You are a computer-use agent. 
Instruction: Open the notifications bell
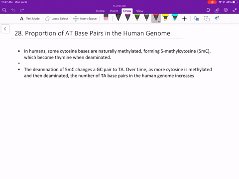pyautogui.click(x=208, y=10)
